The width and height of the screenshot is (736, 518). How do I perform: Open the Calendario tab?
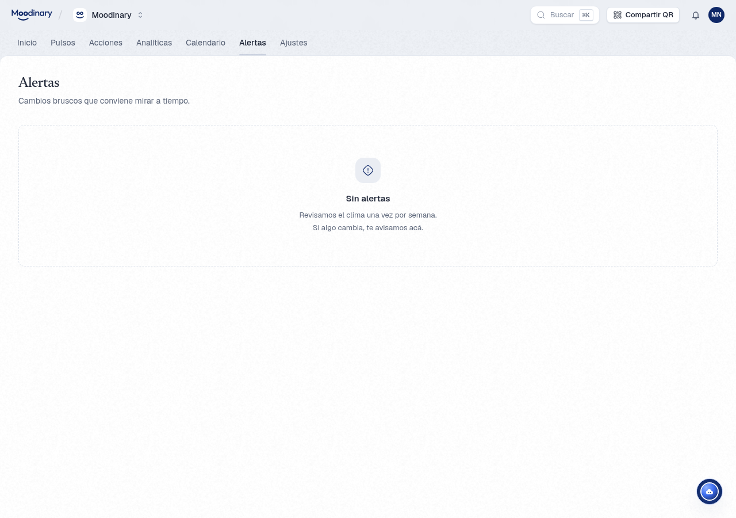(x=205, y=43)
